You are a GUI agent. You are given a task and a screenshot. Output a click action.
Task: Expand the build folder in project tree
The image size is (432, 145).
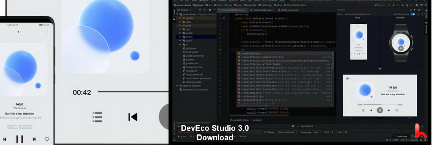pyautogui.click(x=180, y=25)
